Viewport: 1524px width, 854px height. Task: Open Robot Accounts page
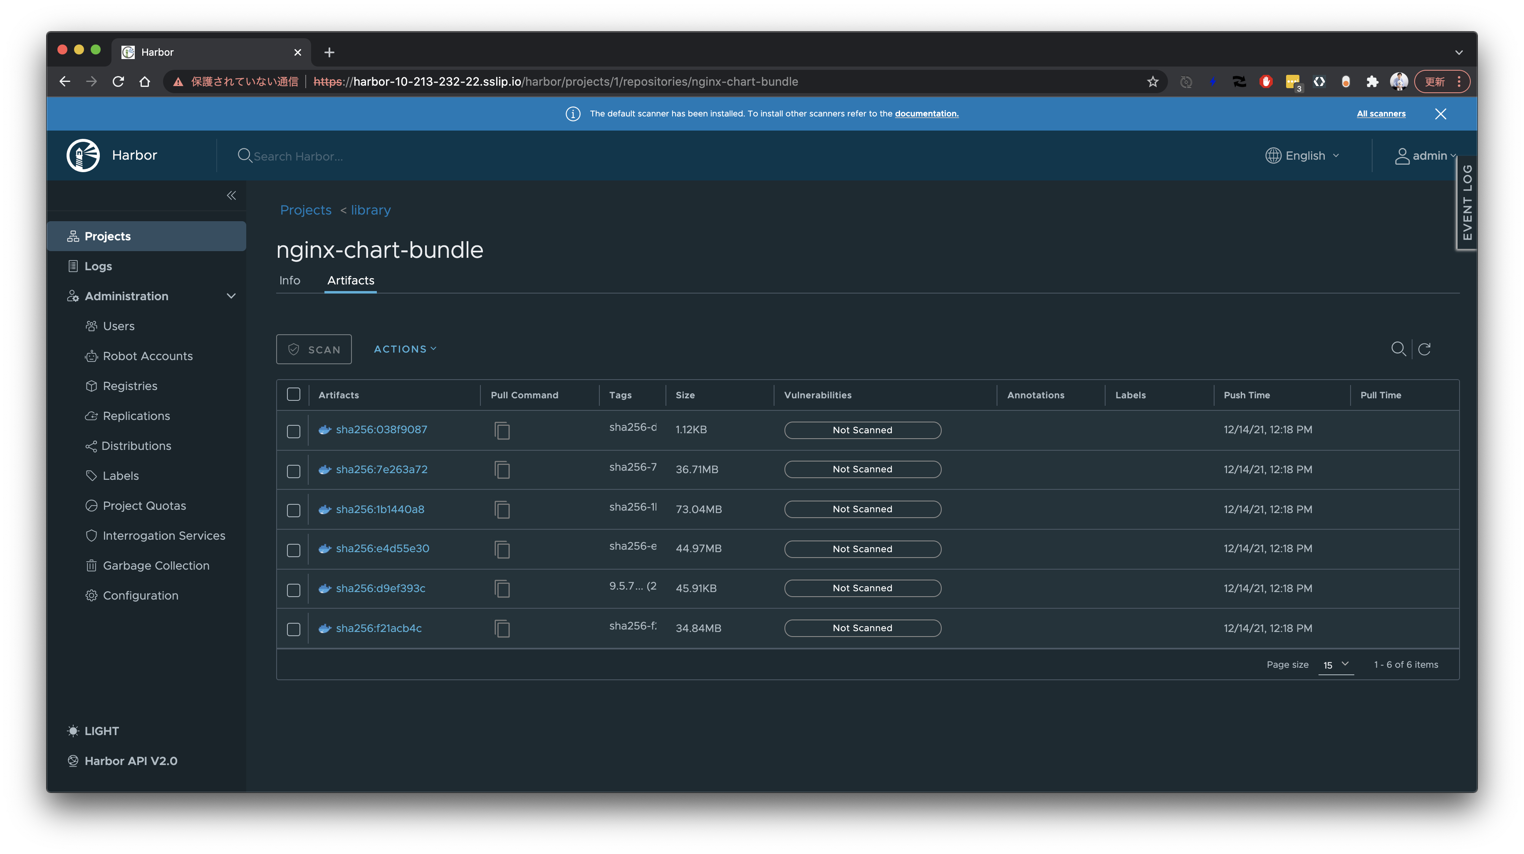tap(139, 356)
